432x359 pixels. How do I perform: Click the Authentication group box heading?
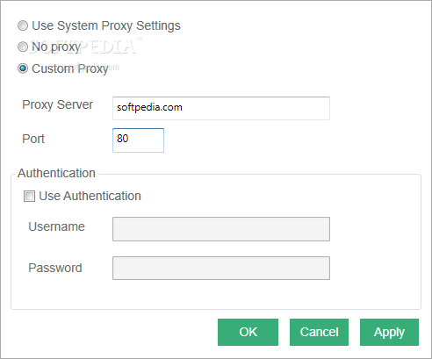coord(56,173)
